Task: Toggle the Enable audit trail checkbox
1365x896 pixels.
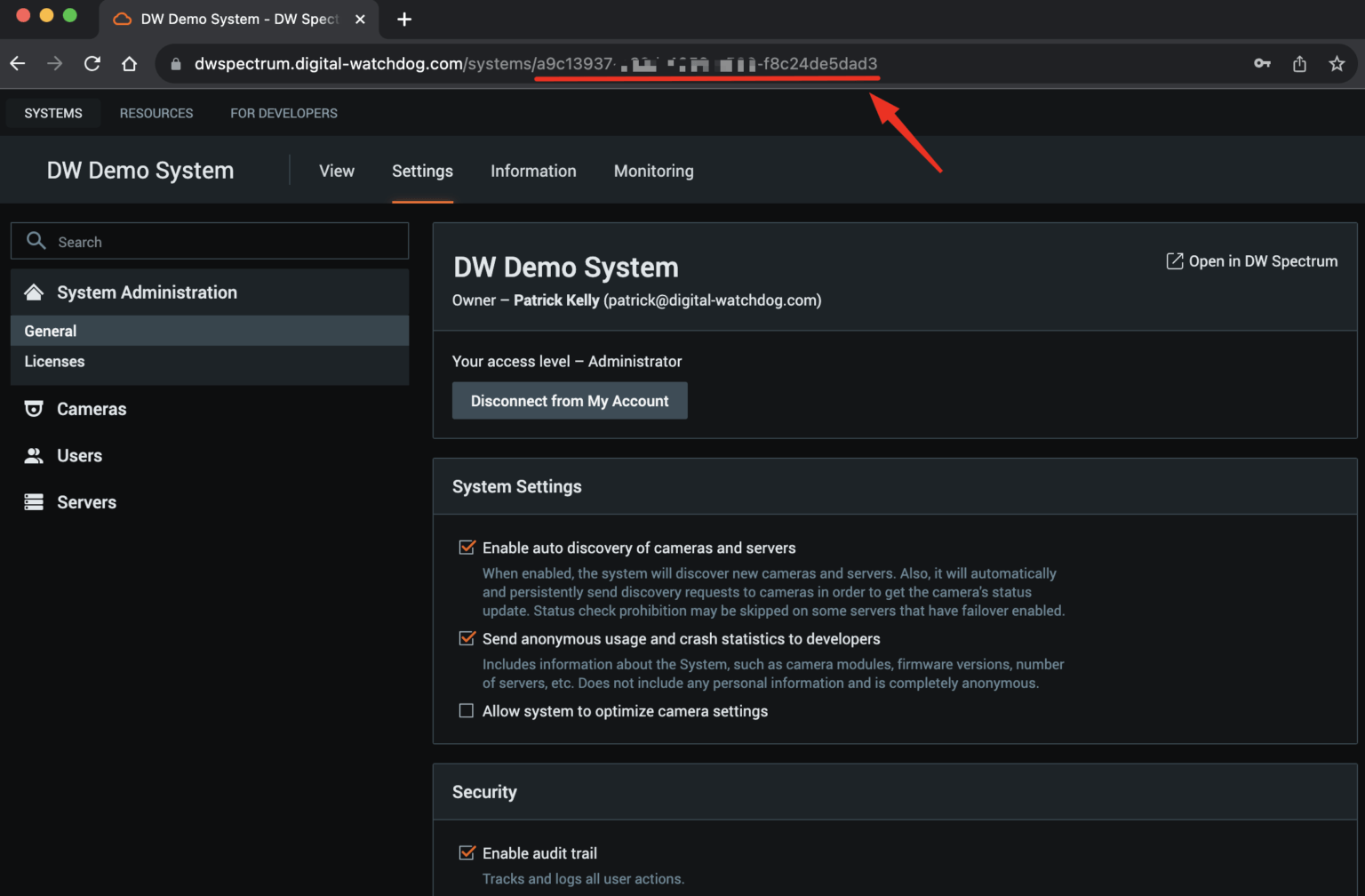Action: coord(467,853)
